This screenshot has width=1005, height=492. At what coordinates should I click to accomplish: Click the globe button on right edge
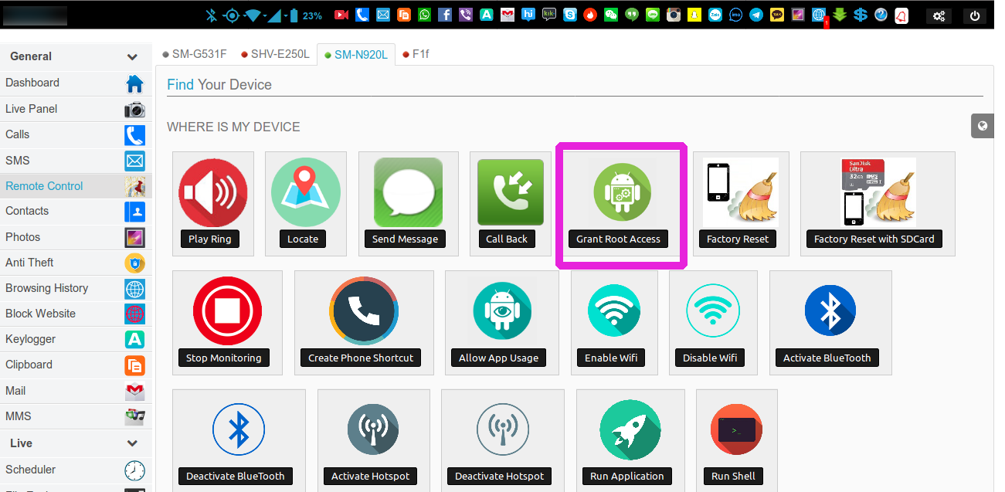(x=982, y=127)
